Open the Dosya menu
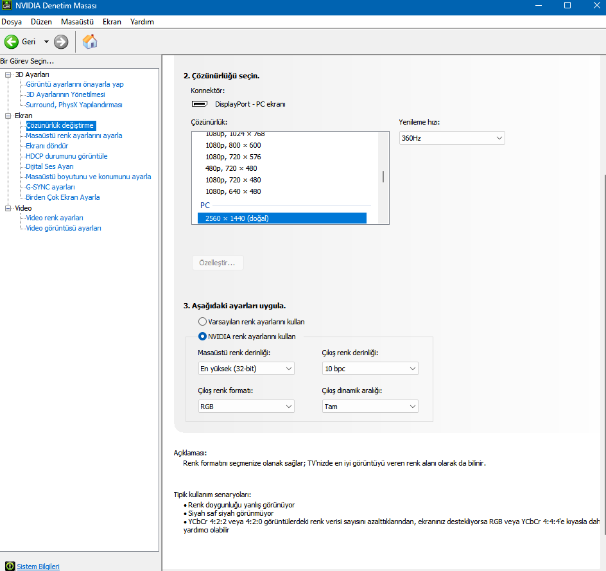The width and height of the screenshot is (606, 571). 12,22
